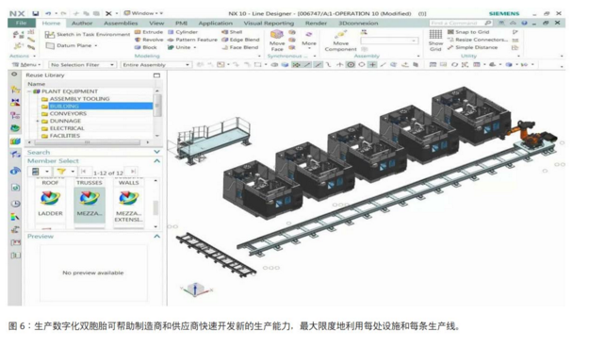Select the Revolve tool
605x348 pixels.
[149, 40]
